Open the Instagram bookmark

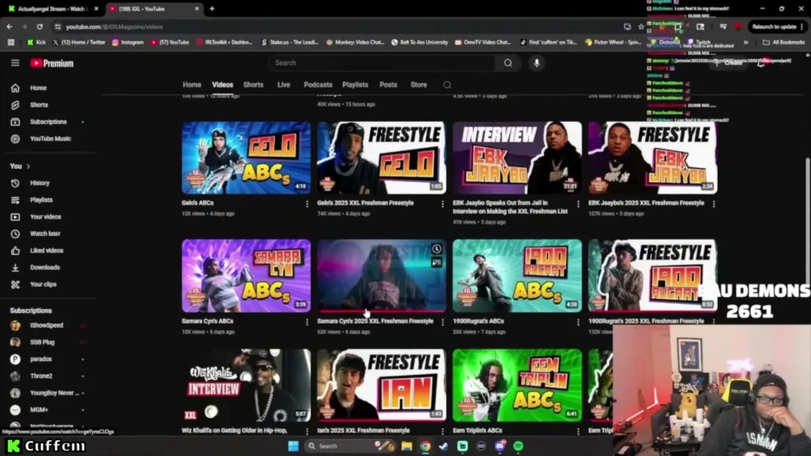pyautogui.click(x=128, y=42)
